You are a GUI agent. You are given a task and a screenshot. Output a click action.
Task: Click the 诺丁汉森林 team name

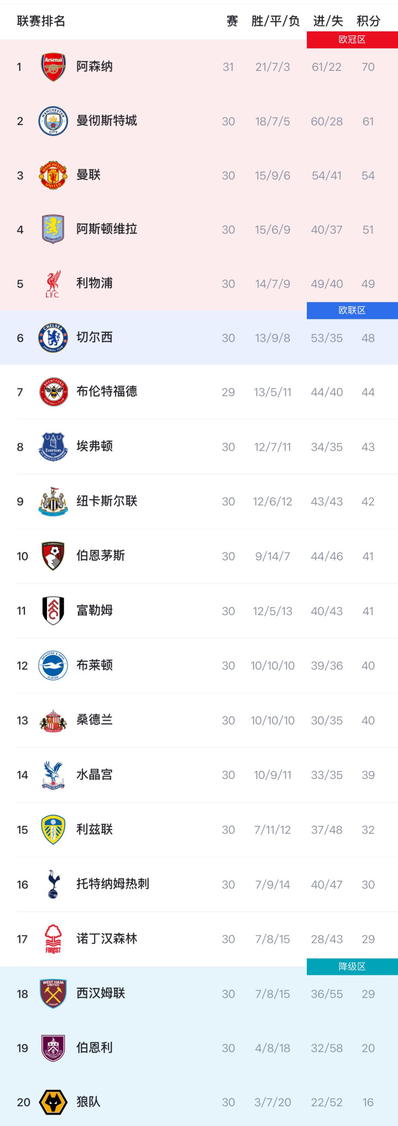(107, 939)
